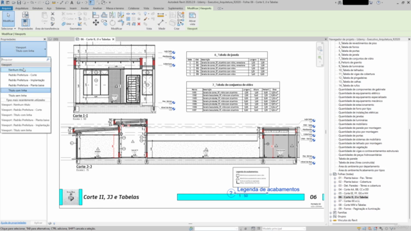This screenshot has width=411, height=231.
Task: Open the Viewport type selector dropdown
Action: point(24,49)
